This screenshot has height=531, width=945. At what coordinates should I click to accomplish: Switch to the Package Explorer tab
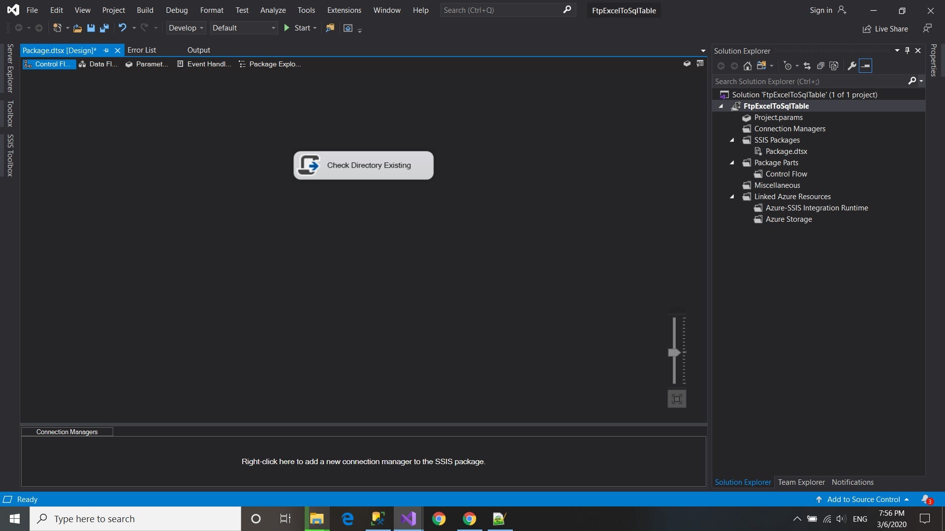click(270, 64)
